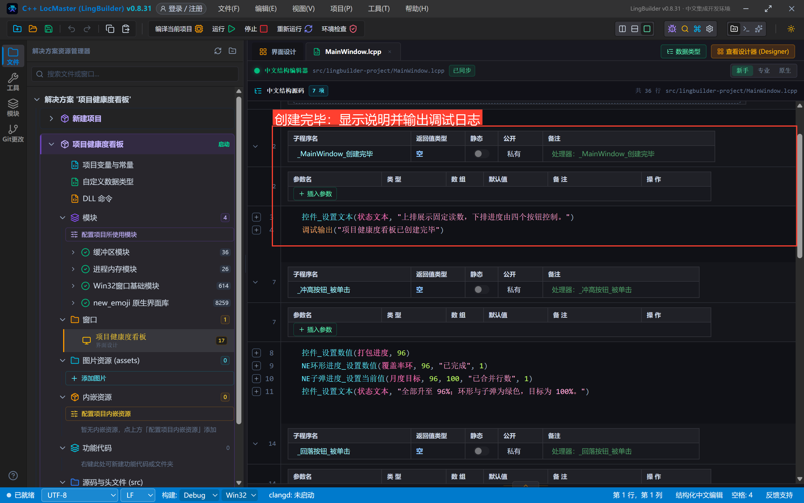
Task: Click the help question mark icon
Action: [13, 475]
